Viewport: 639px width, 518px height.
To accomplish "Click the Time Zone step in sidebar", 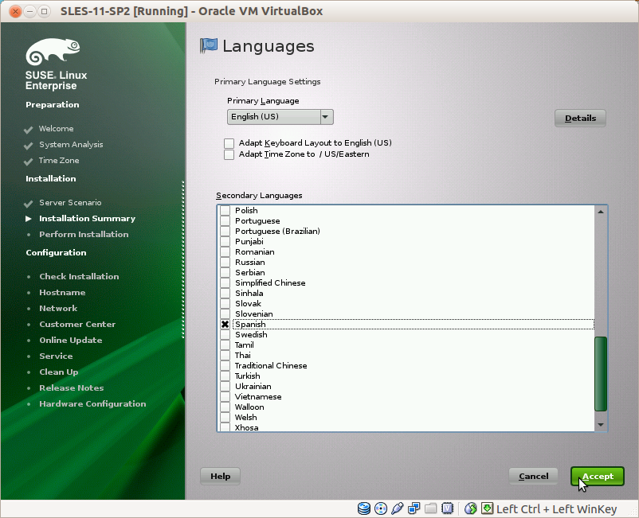I will click(x=59, y=160).
